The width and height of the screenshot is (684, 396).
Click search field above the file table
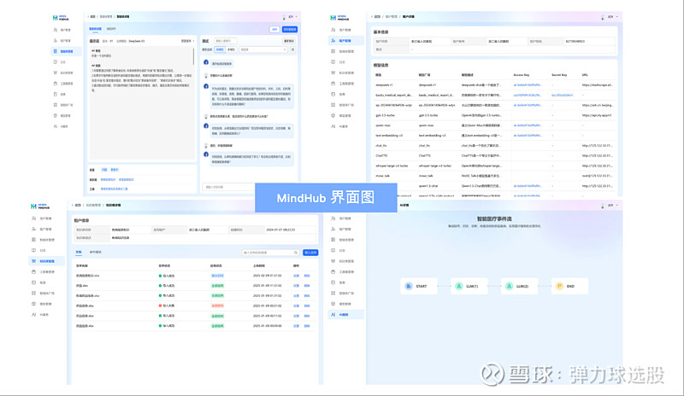pyautogui.click(x=270, y=253)
